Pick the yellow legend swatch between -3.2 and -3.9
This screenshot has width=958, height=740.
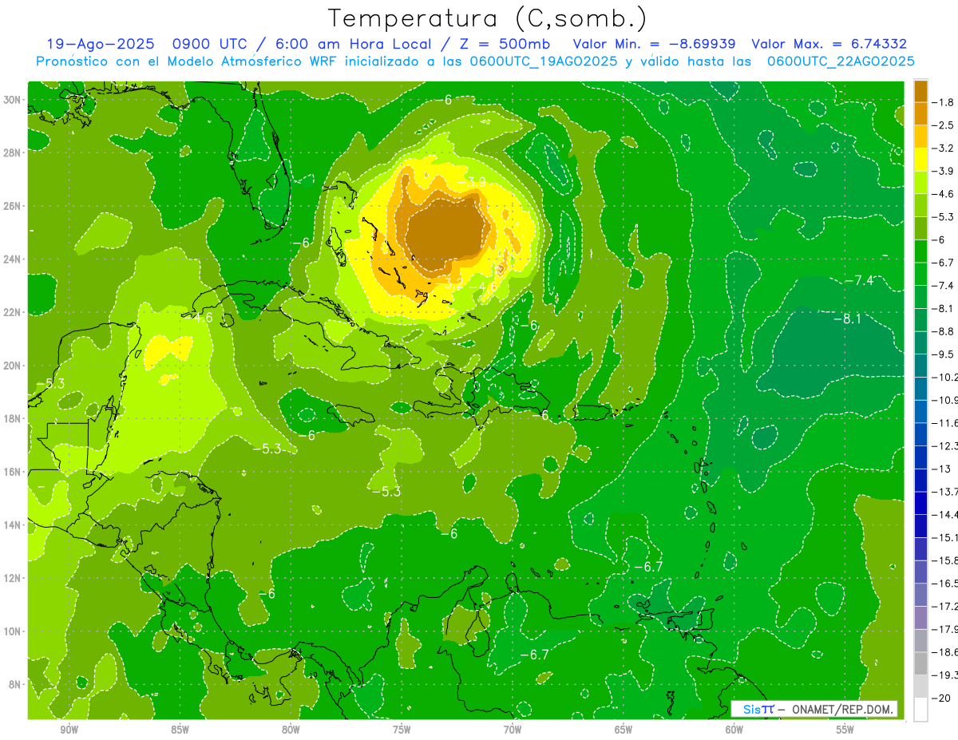pos(920,160)
